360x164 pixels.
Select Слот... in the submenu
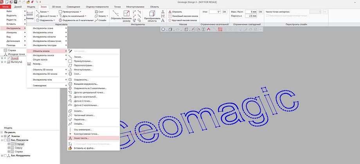(94, 74)
